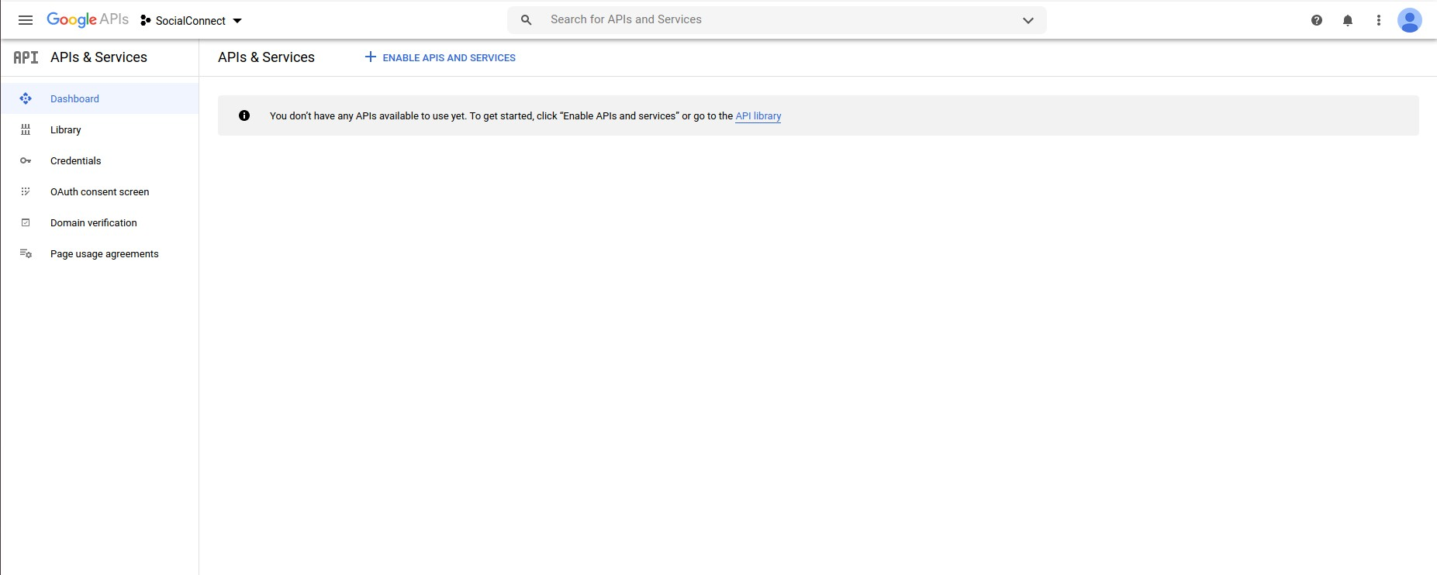Open Domain verification page
This screenshot has height=575, width=1437.
point(93,223)
